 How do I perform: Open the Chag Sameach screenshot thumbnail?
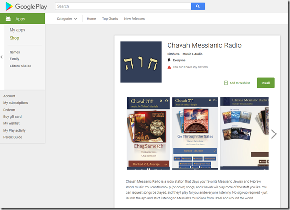click(x=148, y=133)
